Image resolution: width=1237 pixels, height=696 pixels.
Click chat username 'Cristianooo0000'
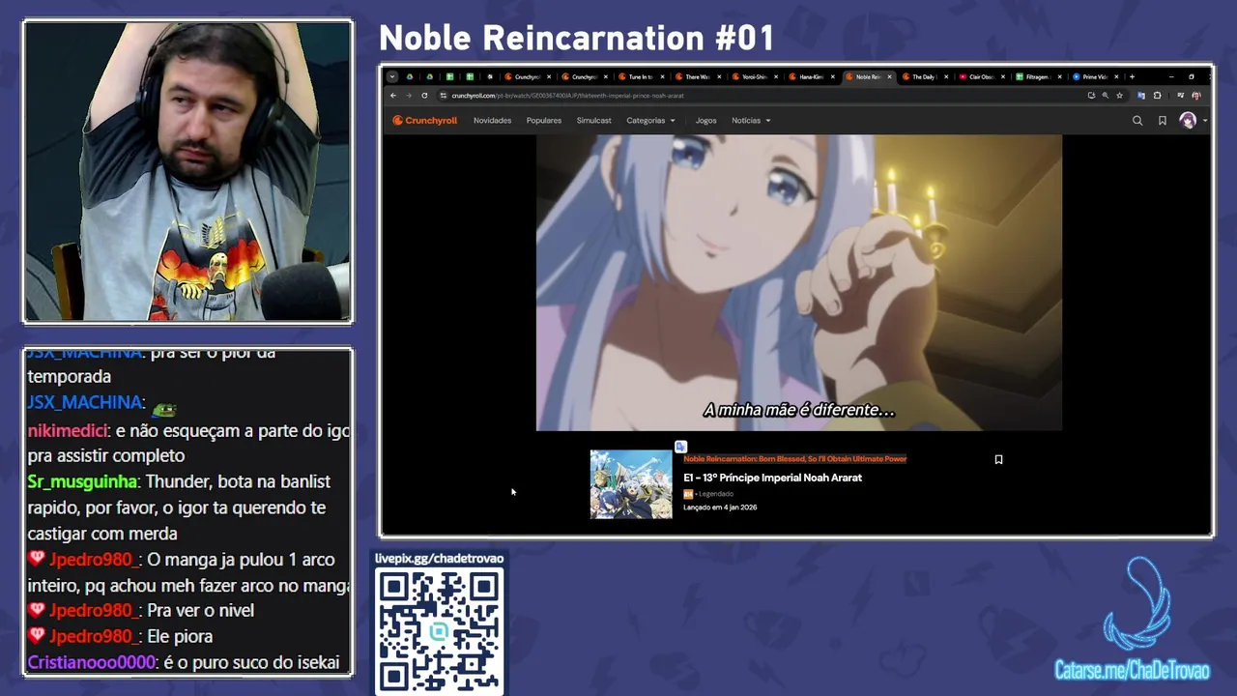click(92, 662)
